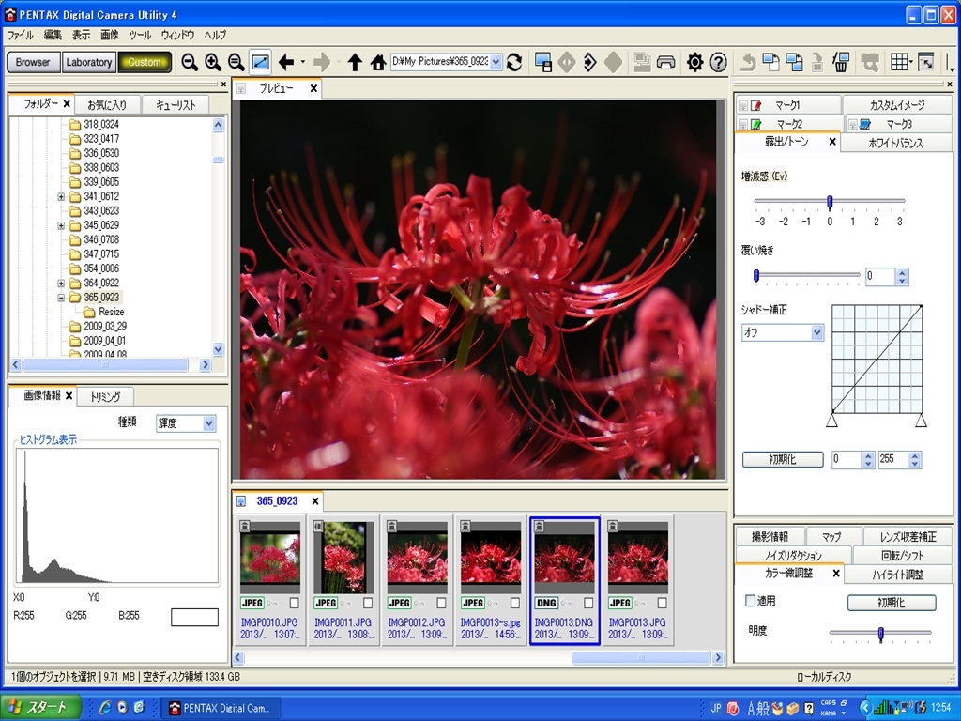Open the grid layout dropdown arrow
This screenshot has height=721, width=961.
[910, 62]
